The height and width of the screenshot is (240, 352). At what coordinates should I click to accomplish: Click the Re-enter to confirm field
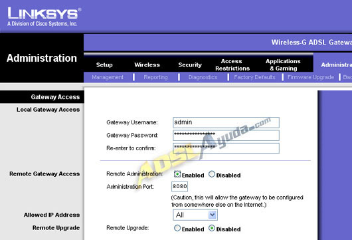click(x=226, y=148)
